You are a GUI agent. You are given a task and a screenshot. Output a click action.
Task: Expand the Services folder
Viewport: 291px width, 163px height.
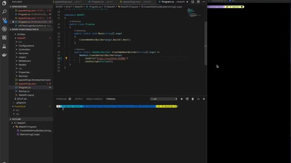(x=23, y=76)
